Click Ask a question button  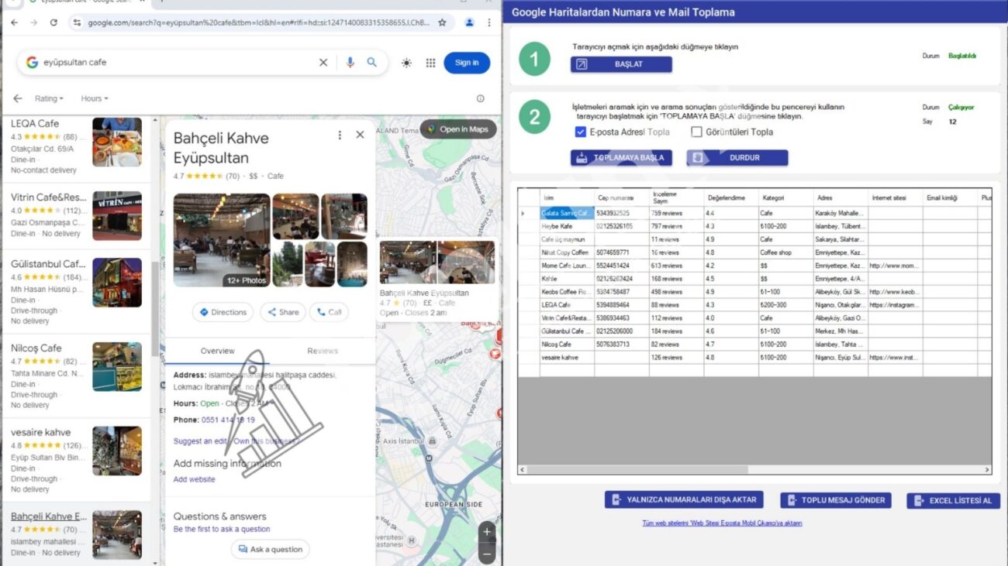[270, 549]
